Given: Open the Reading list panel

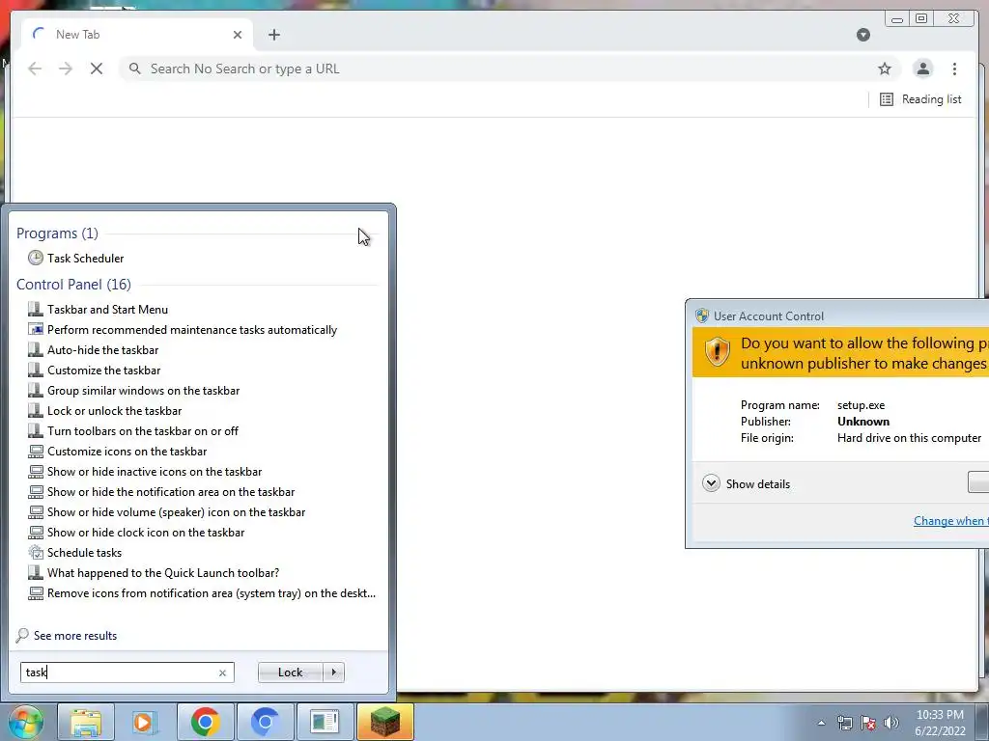Looking at the screenshot, I should (920, 99).
